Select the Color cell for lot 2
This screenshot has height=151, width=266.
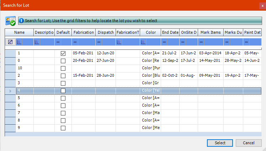point(150,76)
